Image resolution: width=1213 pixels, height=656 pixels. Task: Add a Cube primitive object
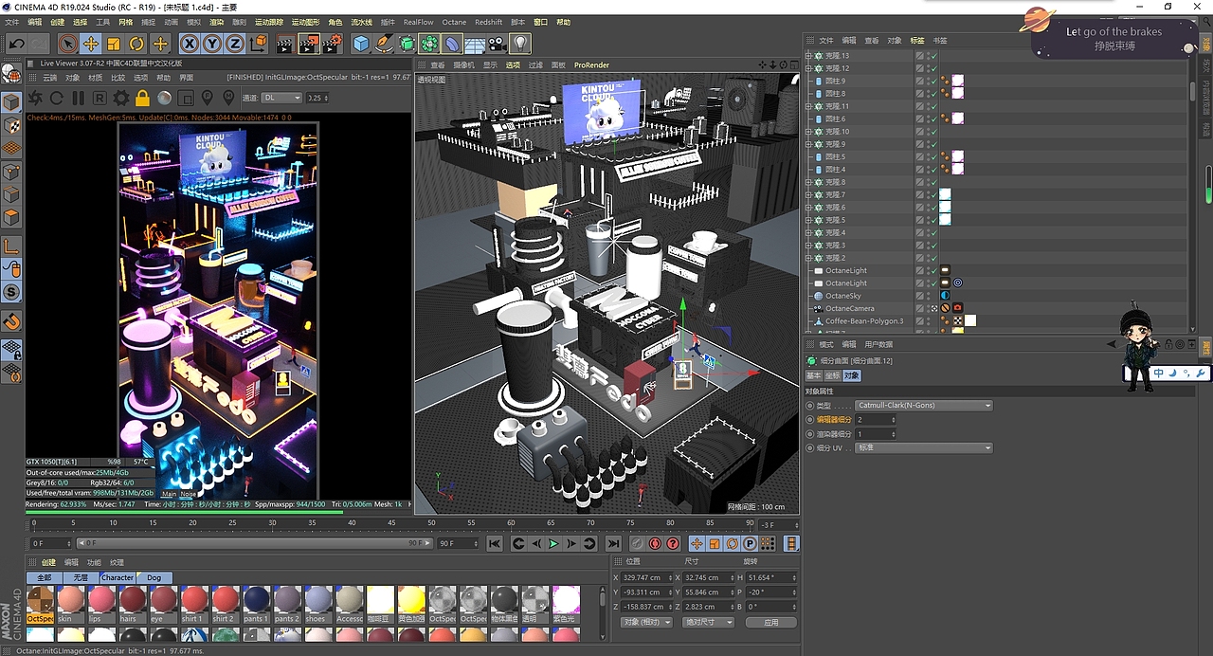click(361, 44)
